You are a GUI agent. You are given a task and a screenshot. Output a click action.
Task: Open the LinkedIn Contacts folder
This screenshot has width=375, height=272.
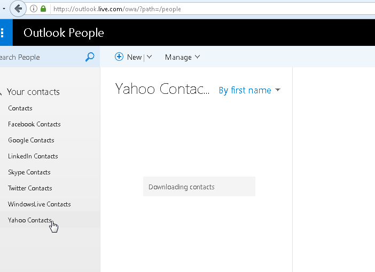point(33,156)
